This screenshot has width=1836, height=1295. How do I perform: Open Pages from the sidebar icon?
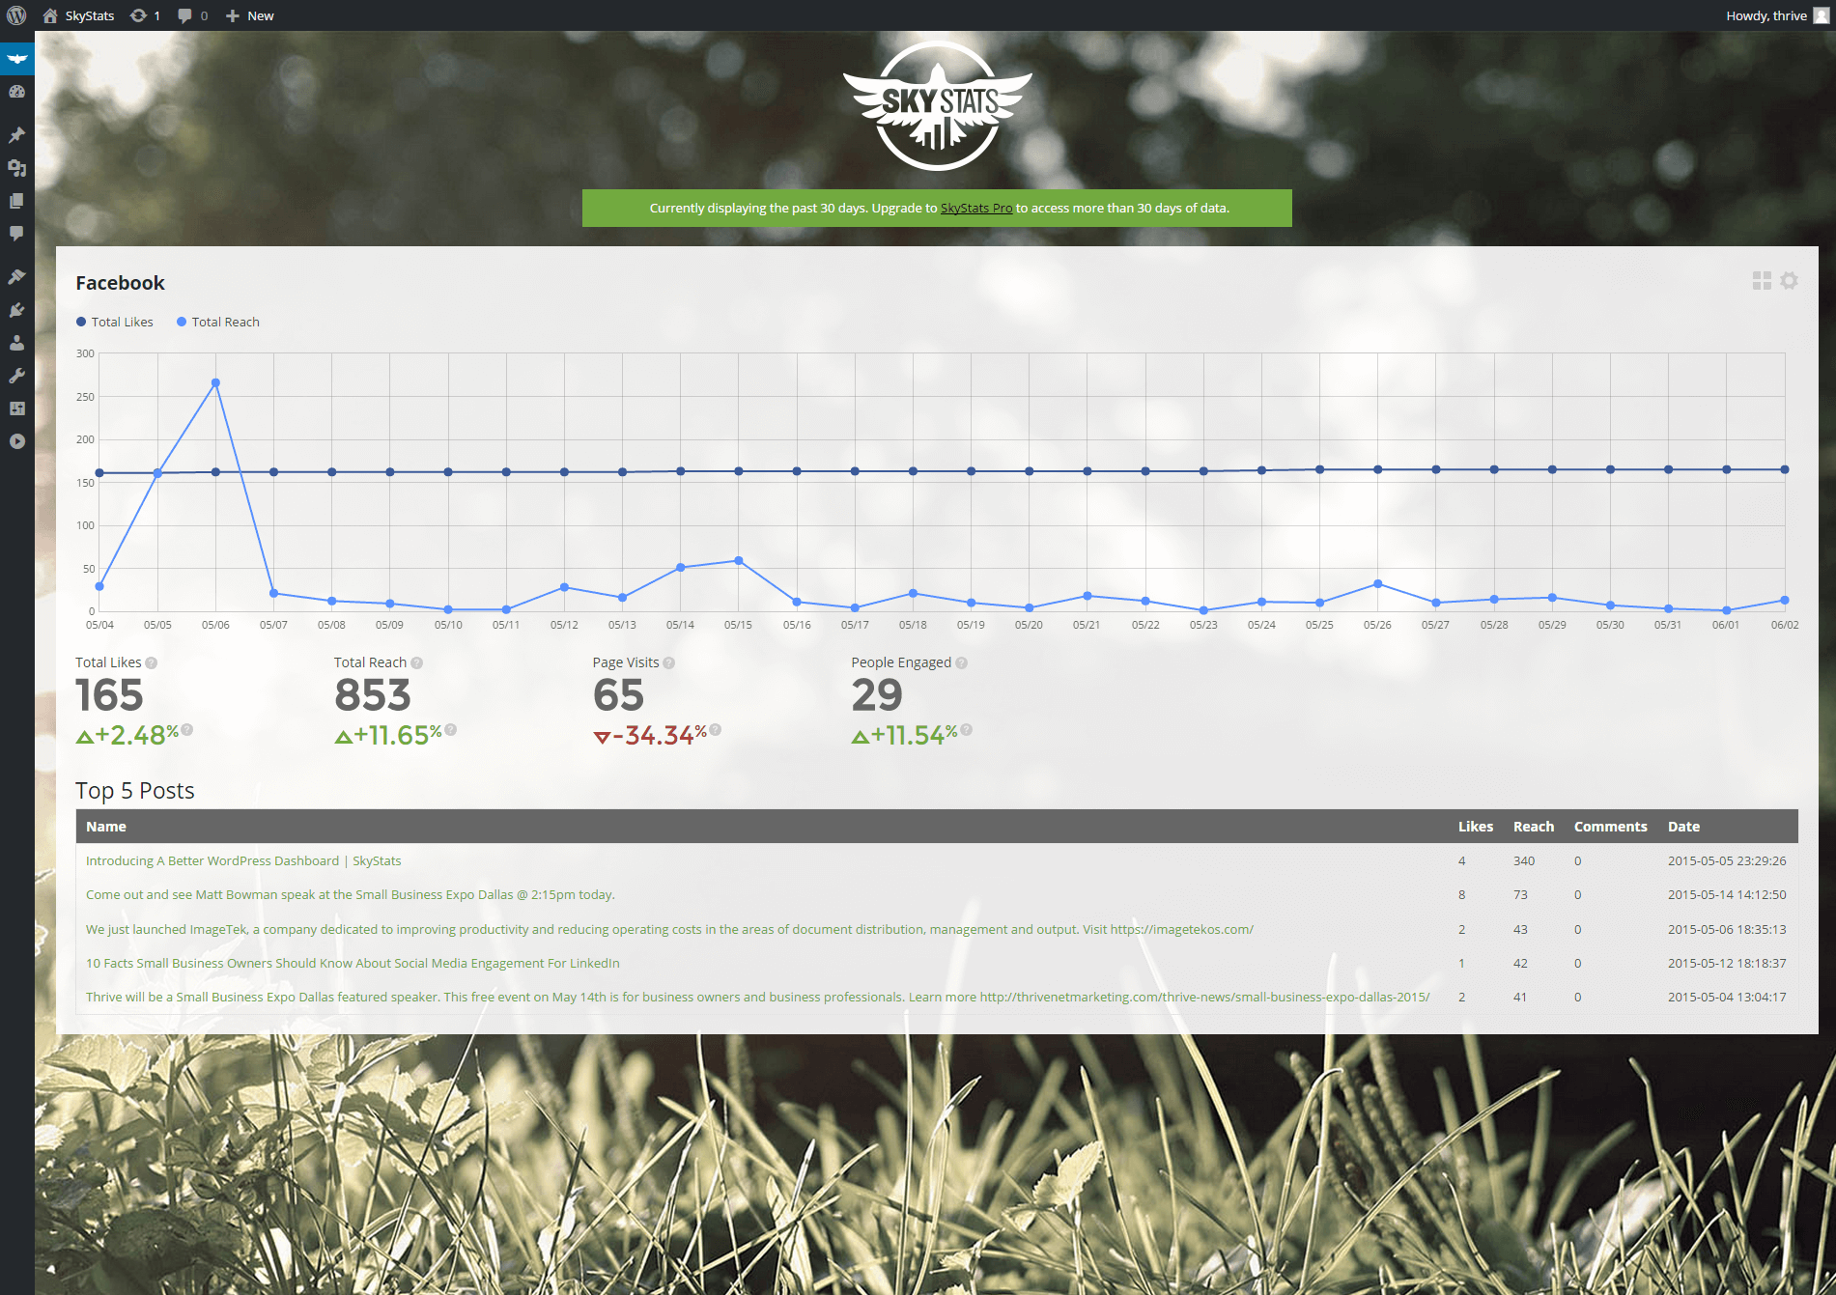coord(16,201)
